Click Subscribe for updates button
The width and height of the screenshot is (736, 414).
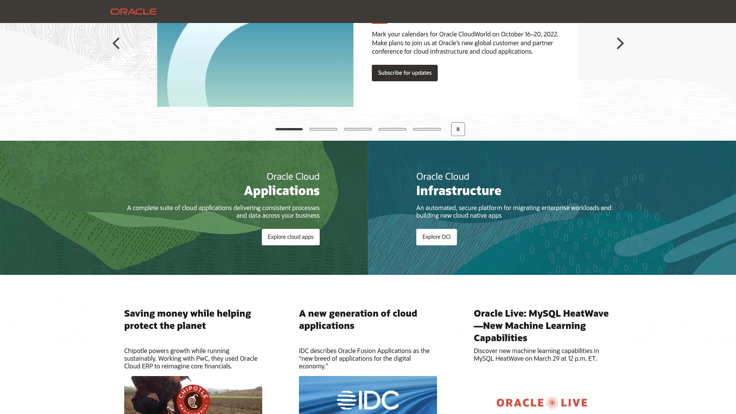(x=404, y=73)
